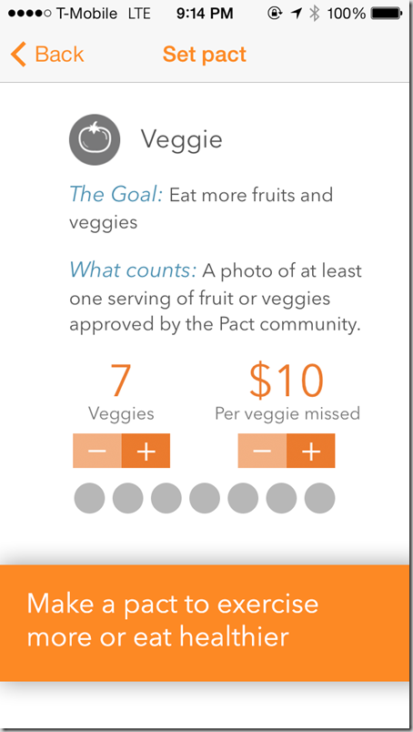
Task: Raise the dollar amount per veggie missed
Action: coord(311,451)
